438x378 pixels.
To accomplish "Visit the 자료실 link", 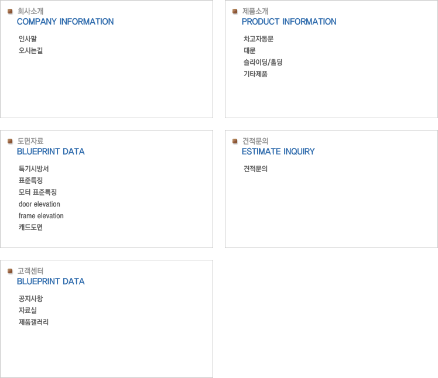I will click(x=28, y=311).
